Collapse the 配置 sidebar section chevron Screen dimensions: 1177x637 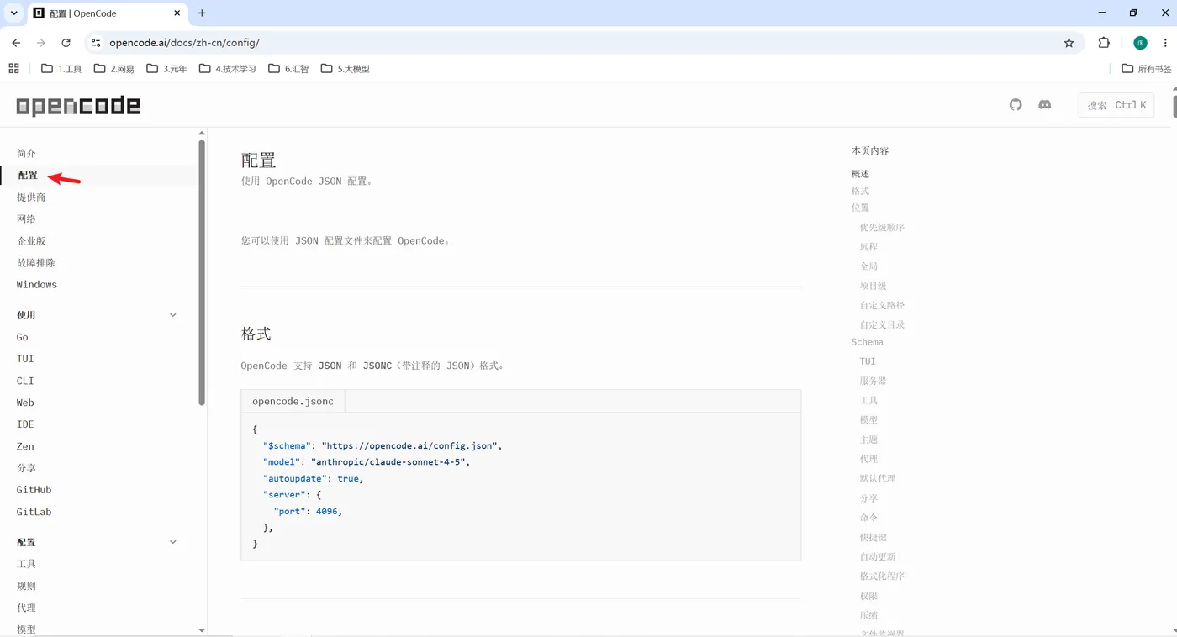173,542
